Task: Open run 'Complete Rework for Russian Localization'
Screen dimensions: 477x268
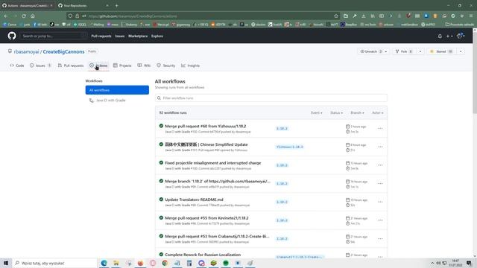Action: click(203, 255)
